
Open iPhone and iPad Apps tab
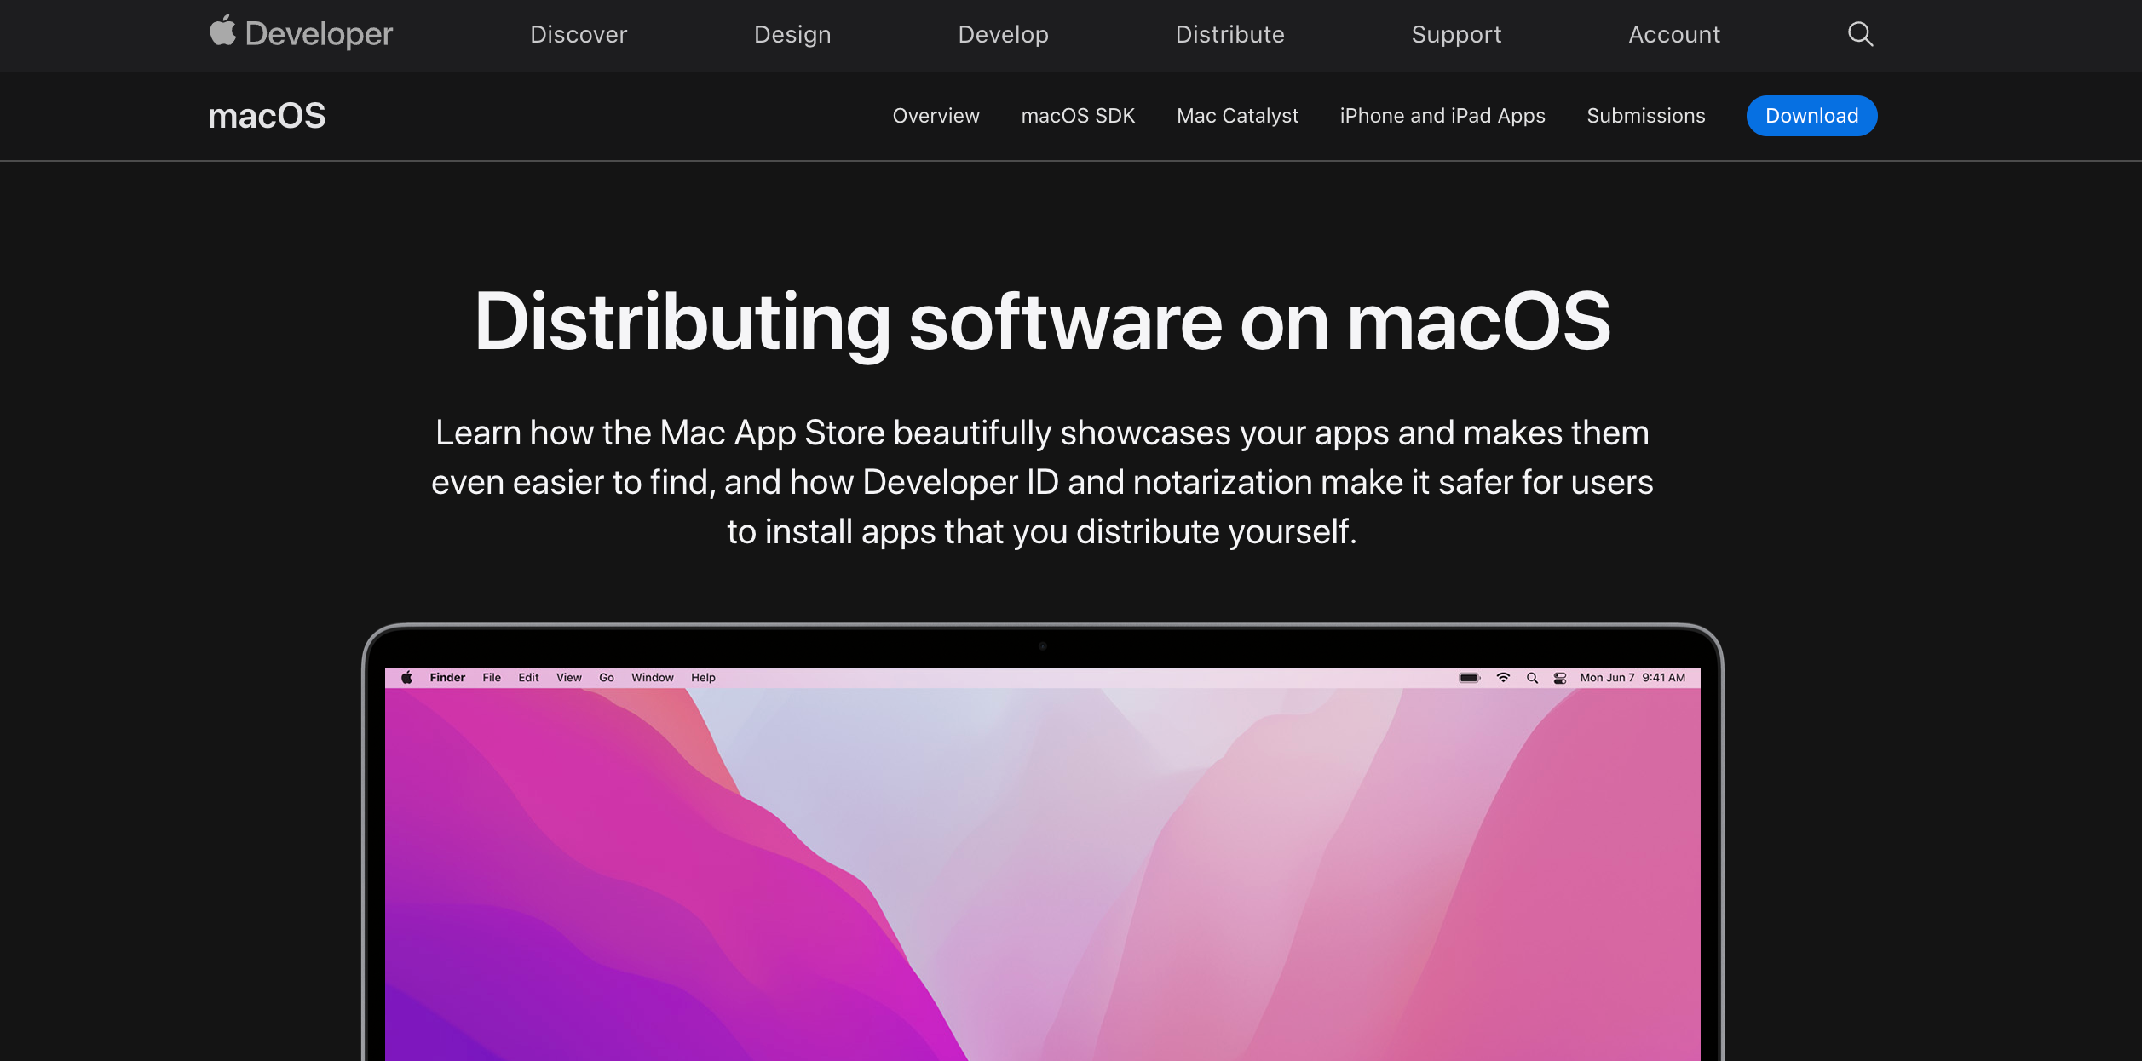coord(1442,116)
